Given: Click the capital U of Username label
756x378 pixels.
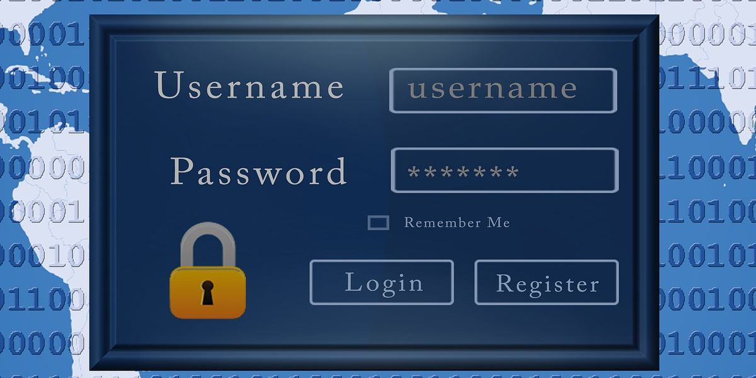Looking at the screenshot, I should click(x=169, y=85).
